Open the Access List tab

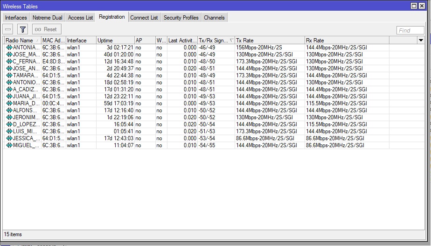pyautogui.click(x=80, y=18)
